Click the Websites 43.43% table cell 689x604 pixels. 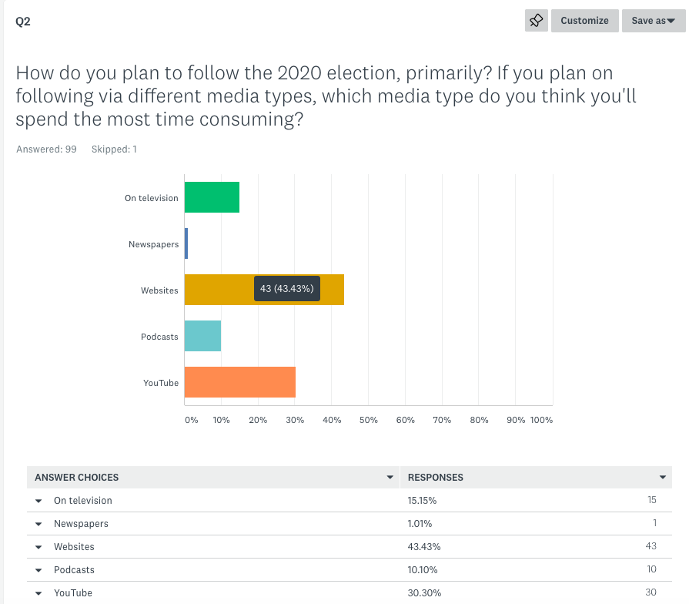tap(424, 547)
